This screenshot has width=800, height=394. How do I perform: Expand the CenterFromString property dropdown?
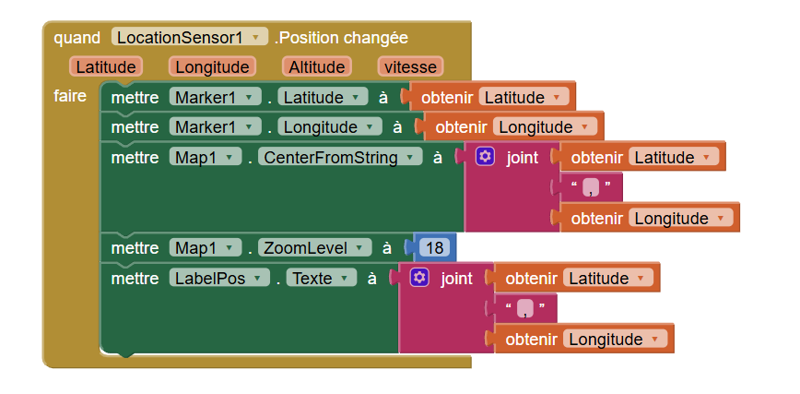(x=409, y=158)
